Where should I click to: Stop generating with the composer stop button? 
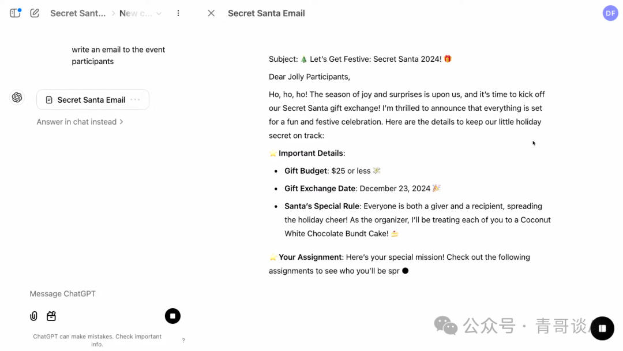[x=172, y=316]
